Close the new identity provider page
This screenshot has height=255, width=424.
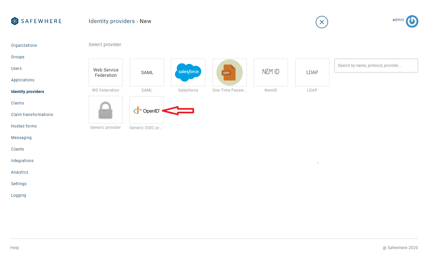322,22
